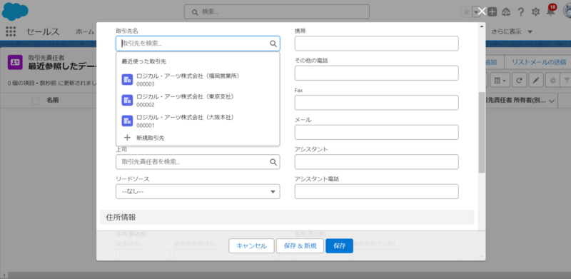Click the メール input field
The width and height of the screenshot is (571, 279).
377,132
